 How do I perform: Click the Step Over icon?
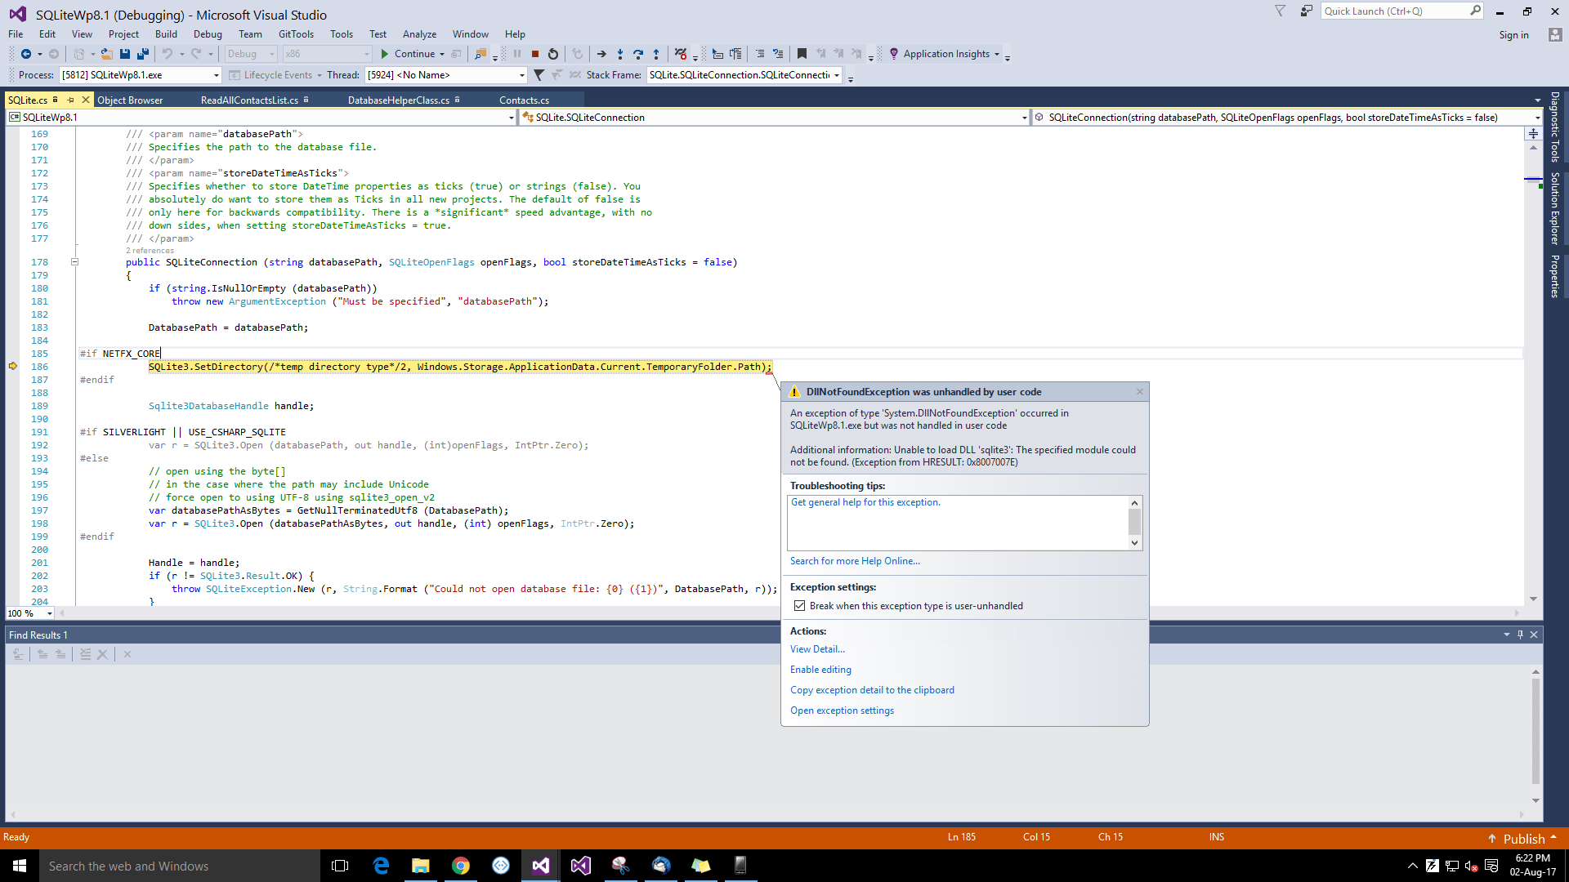pos(638,54)
